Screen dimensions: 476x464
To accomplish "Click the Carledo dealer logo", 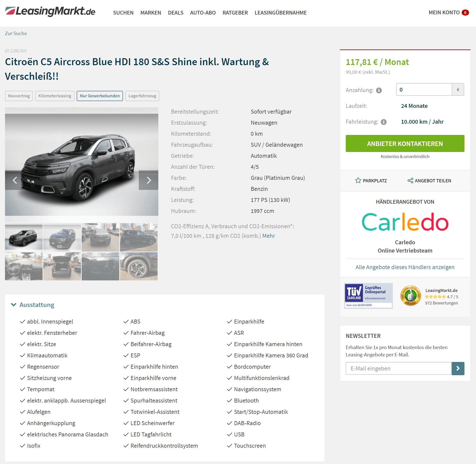I will click(405, 222).
